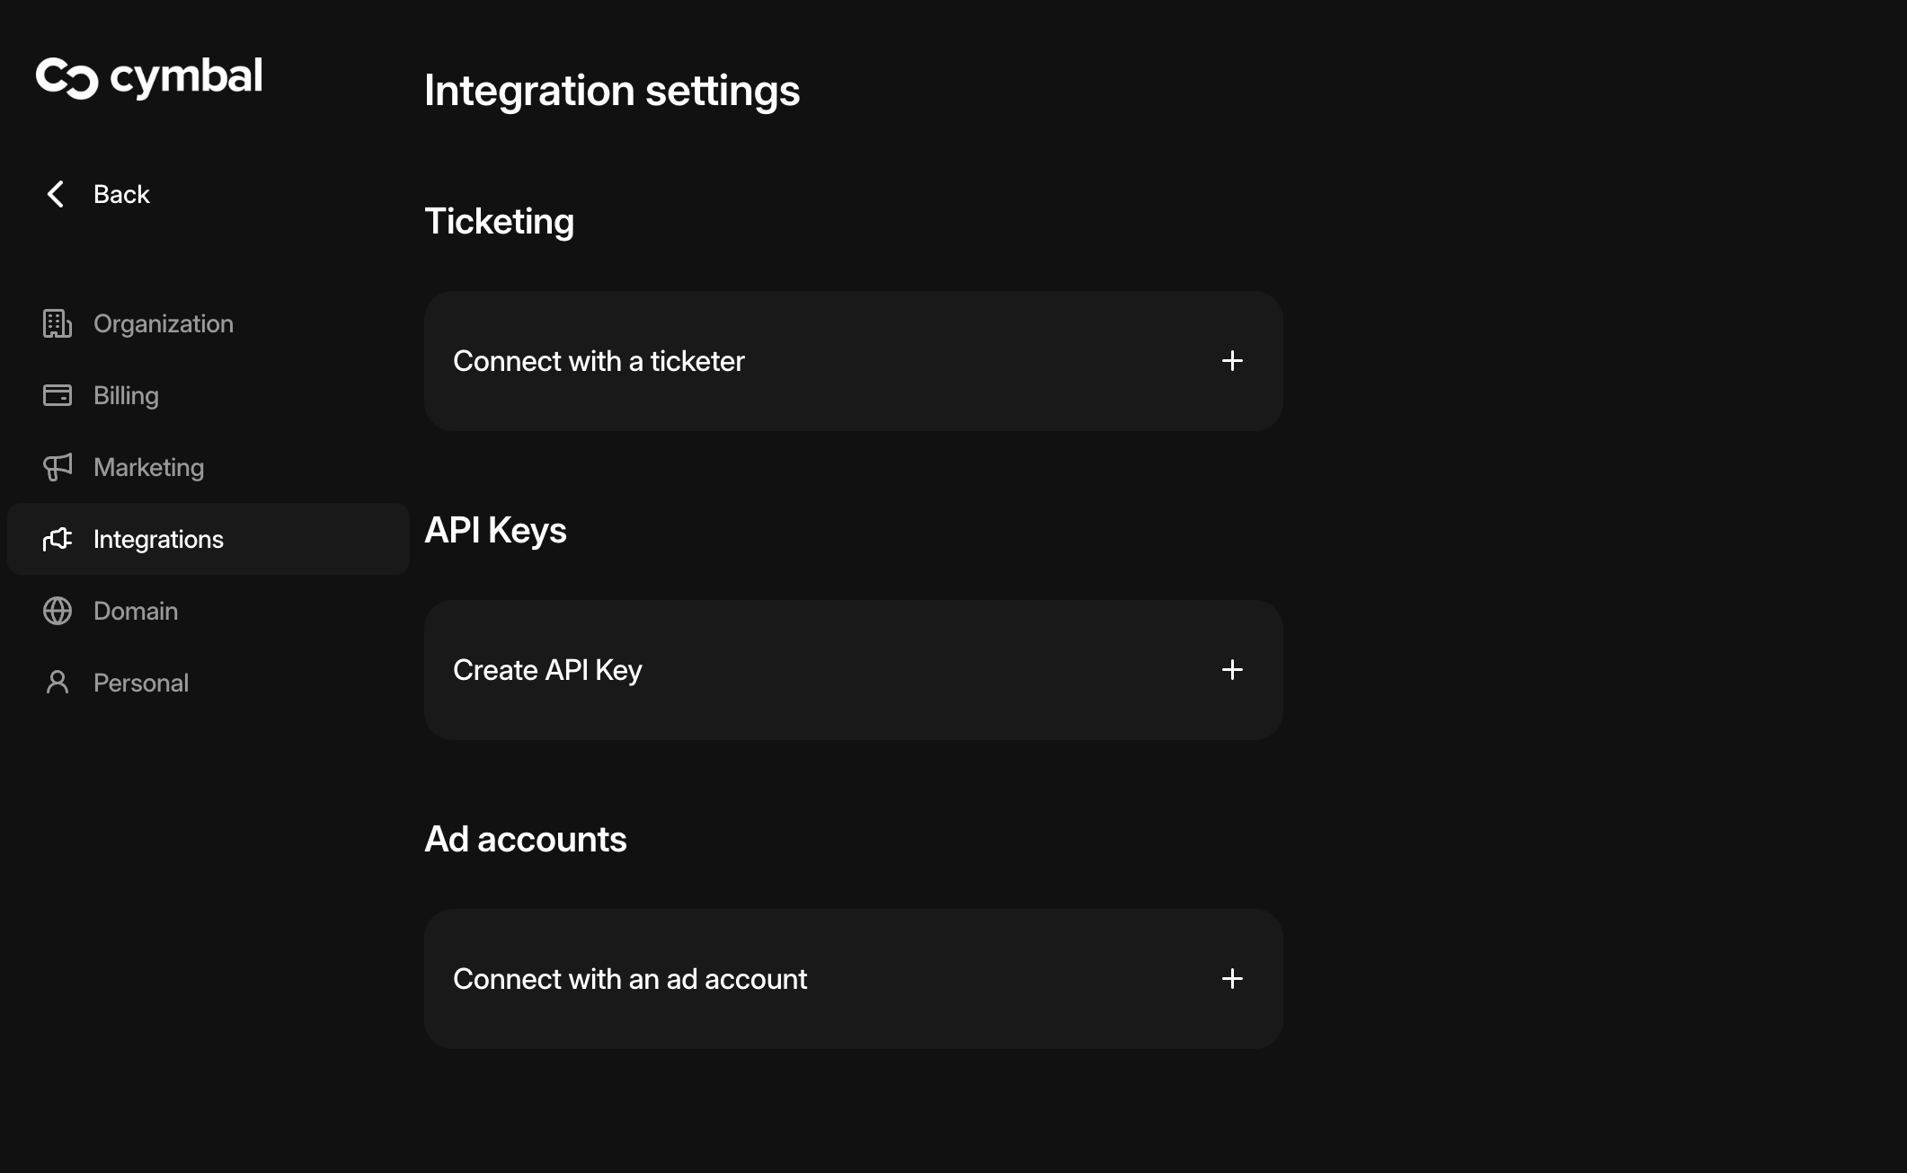
Task: Click the Domain globe icon
Action: click(x=58, y=611)
